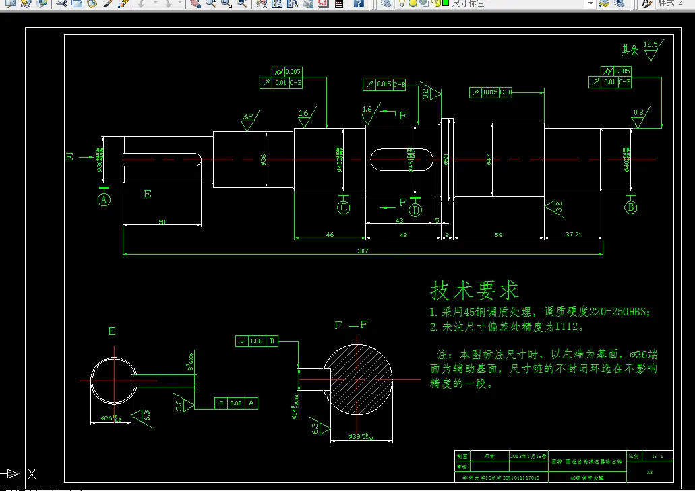Click the Publish icon
695x491 pixels.
click(x=26, y=3)
